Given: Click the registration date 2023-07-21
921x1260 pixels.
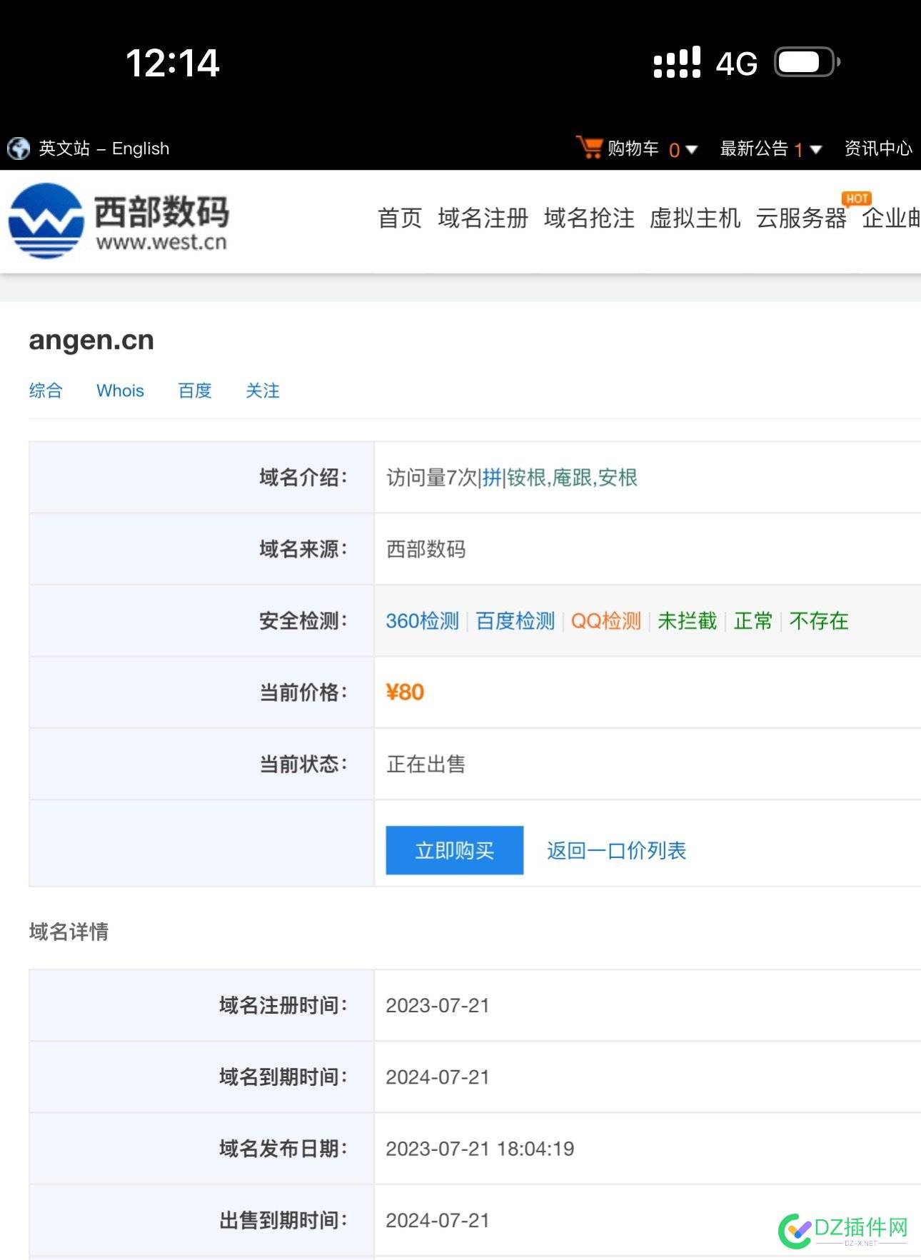Looking at the screenshot, I should pyautogui.click(x=438, y=1006).
